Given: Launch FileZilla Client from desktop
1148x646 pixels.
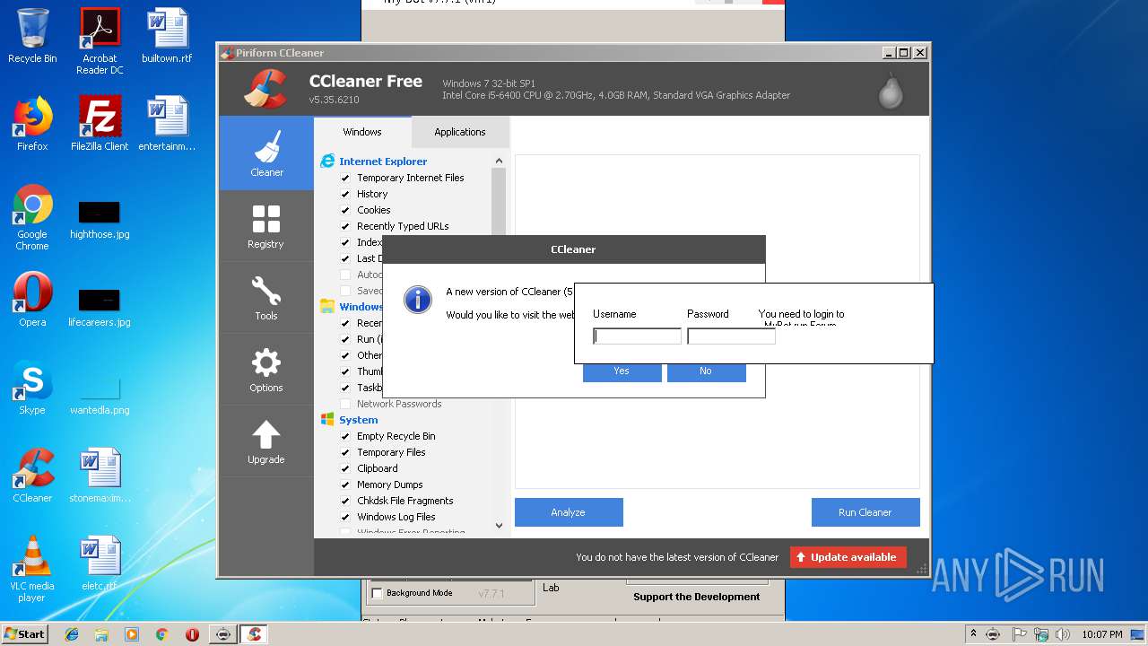Looking at the screenshot, I should tap(100, 124).
